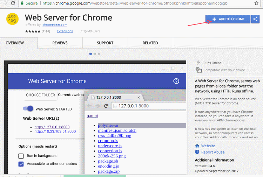The image size is (263, 177).
Task: Open the polymer-ui folder link
Action: point(108,125)
